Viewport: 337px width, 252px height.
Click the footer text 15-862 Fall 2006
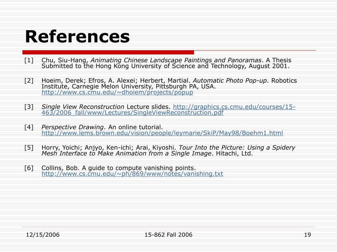pyautogui.click(x=168, y=235)
